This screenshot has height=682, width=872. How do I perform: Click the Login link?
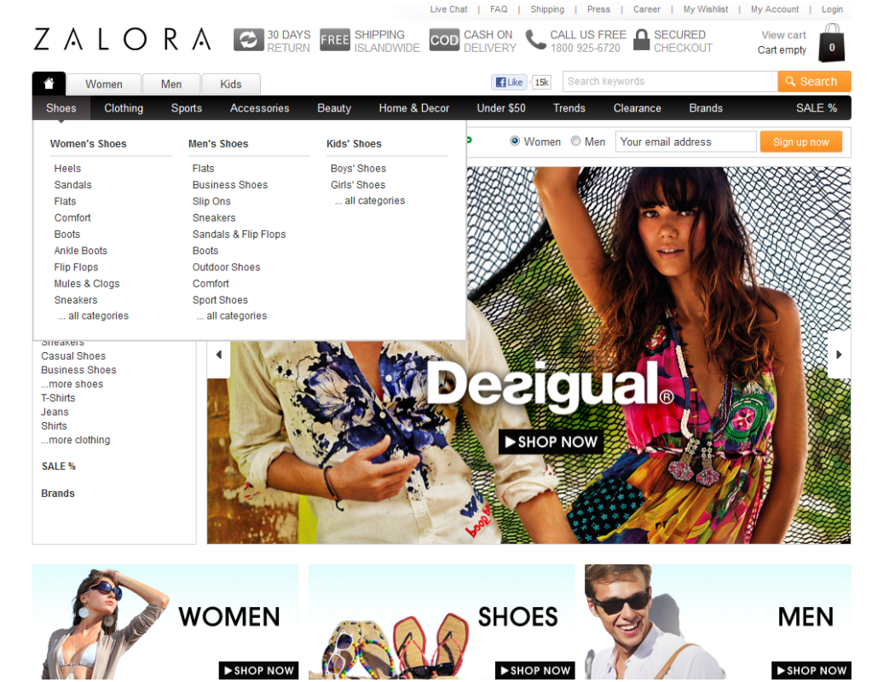pos(832,9)
